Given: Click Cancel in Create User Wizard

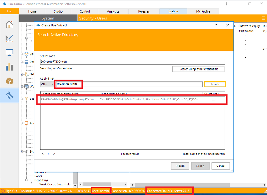Looking at the screenshot, I should click(x=221, y=166).
